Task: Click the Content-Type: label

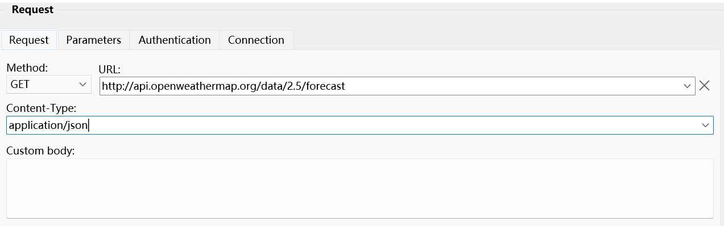Action: pyautogui.click(x=42, y=107)
